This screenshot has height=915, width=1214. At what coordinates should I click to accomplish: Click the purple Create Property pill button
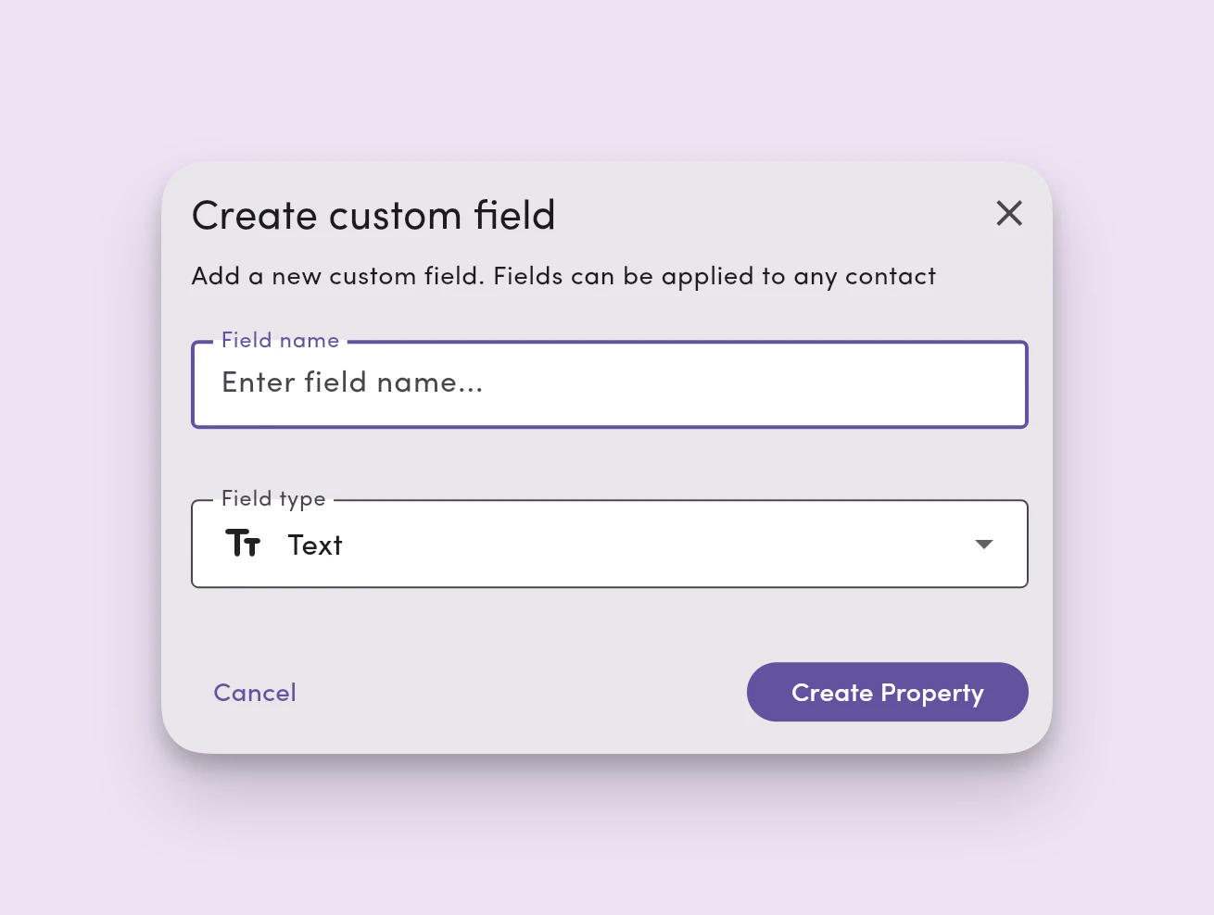point(887,692)
